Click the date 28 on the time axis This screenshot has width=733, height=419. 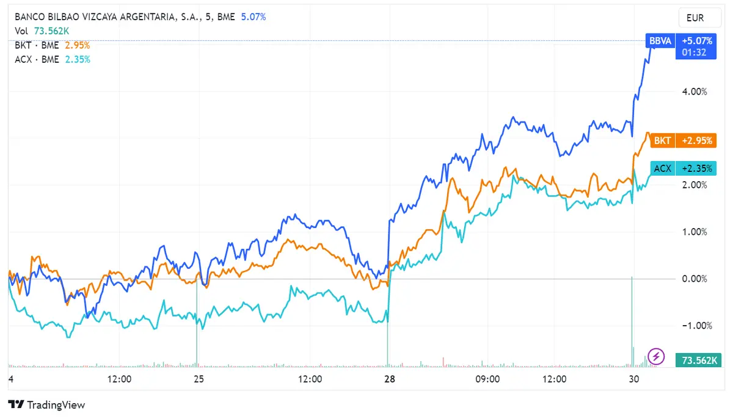click(x=389, y=379)
